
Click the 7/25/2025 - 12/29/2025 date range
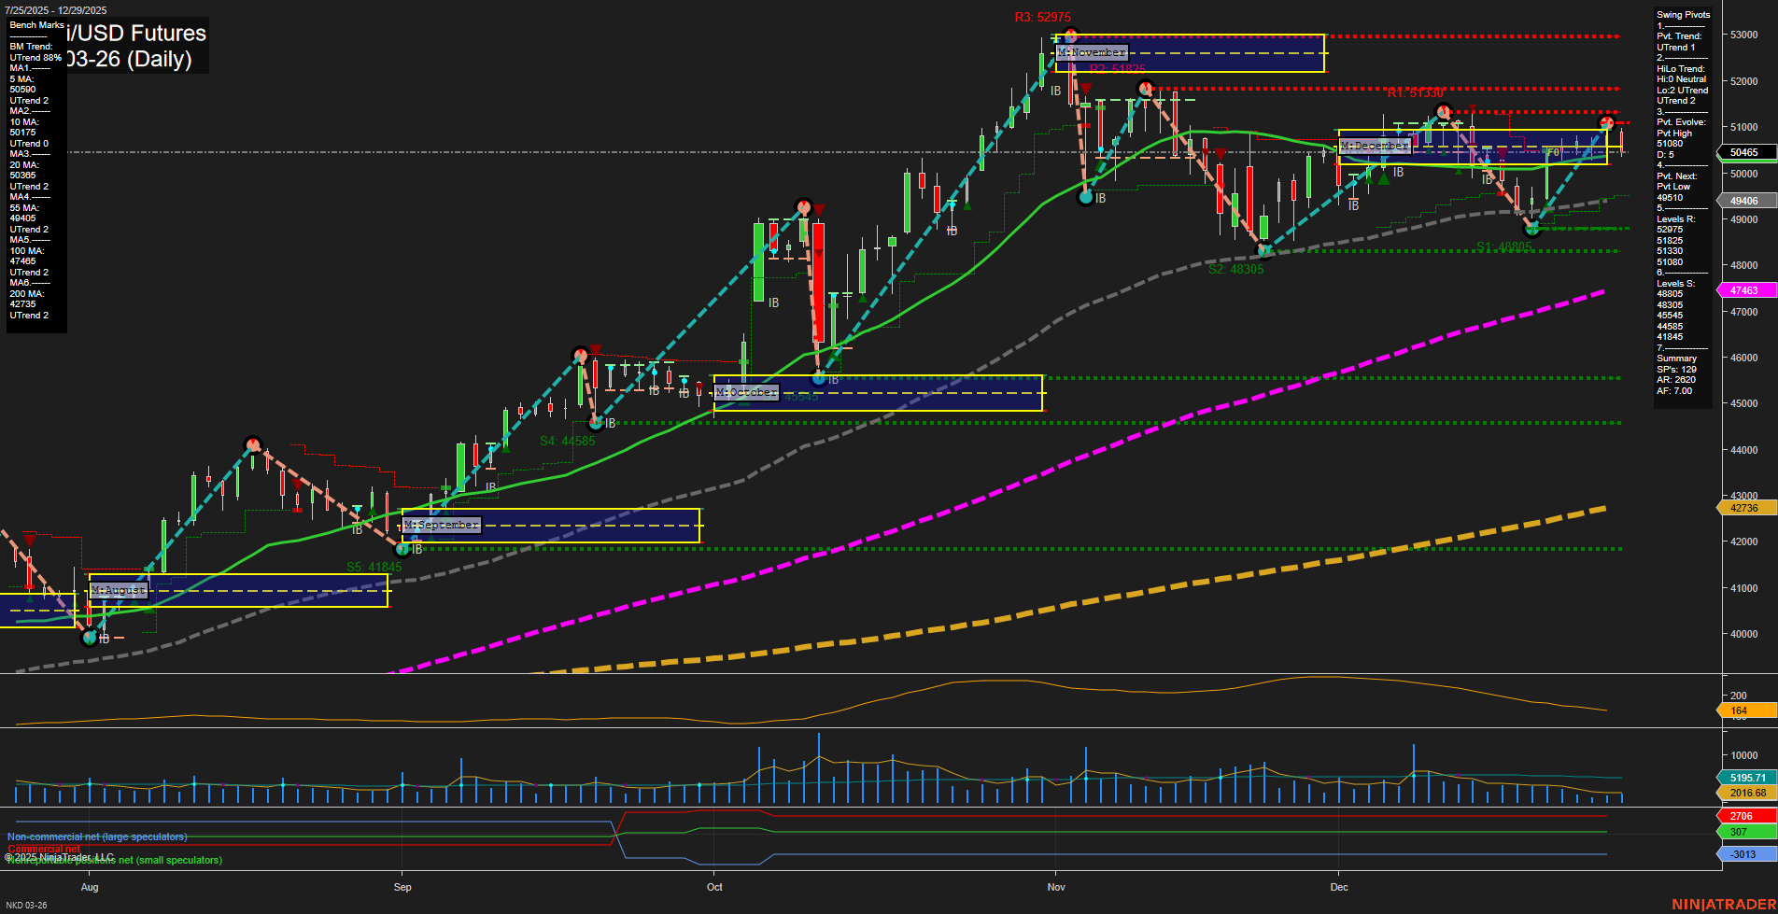[x=56, y=7]
